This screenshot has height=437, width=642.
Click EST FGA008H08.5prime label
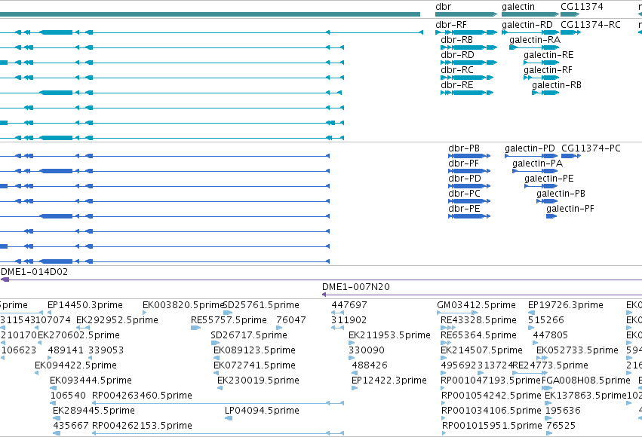586,380
